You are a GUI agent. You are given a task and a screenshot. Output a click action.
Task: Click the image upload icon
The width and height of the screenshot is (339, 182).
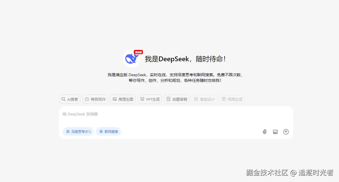point(275,132)
